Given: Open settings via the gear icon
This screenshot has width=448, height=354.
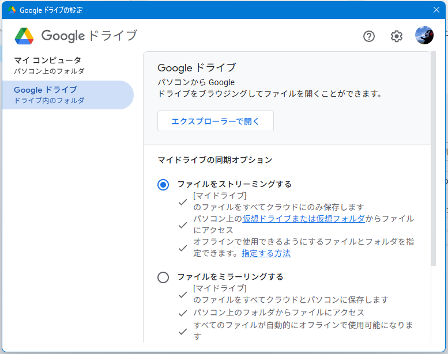Looking at the screenshot, I should click(x=397, y=36).
